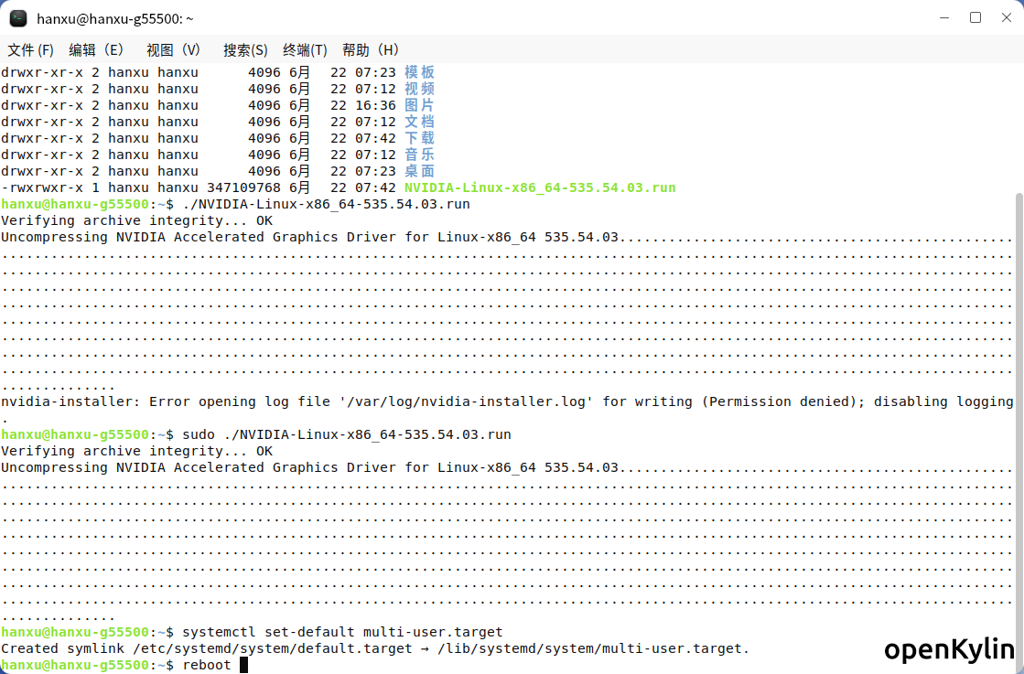Image resolution: width=1024 pixels, height=674 pixels.
Task: Expand the 视图(V) menu
Action: (173, 50)
